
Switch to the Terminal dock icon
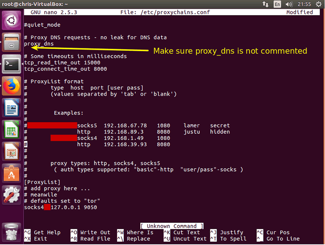coord(12,64)
